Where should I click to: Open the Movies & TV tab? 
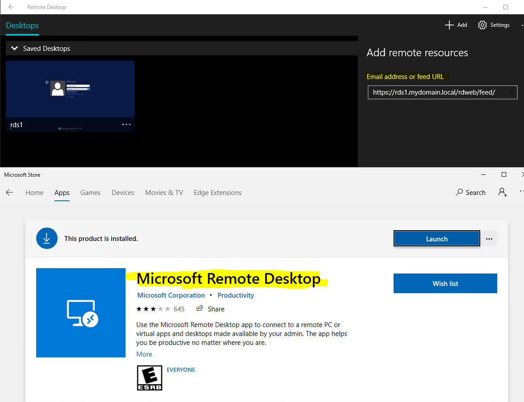[x=164, y=193]
